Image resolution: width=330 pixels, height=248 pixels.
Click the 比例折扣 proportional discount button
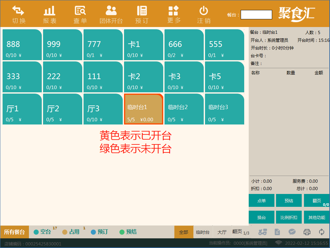point(289,217)
